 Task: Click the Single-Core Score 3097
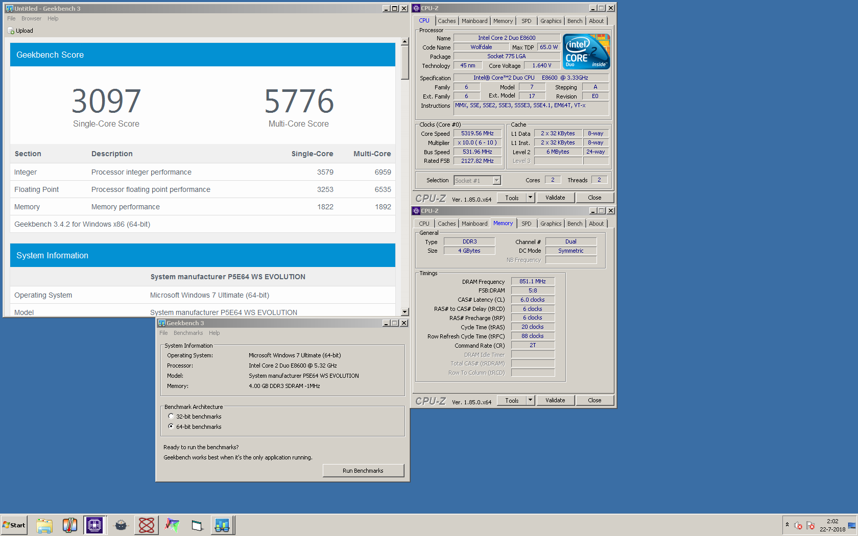click(106, 101)
